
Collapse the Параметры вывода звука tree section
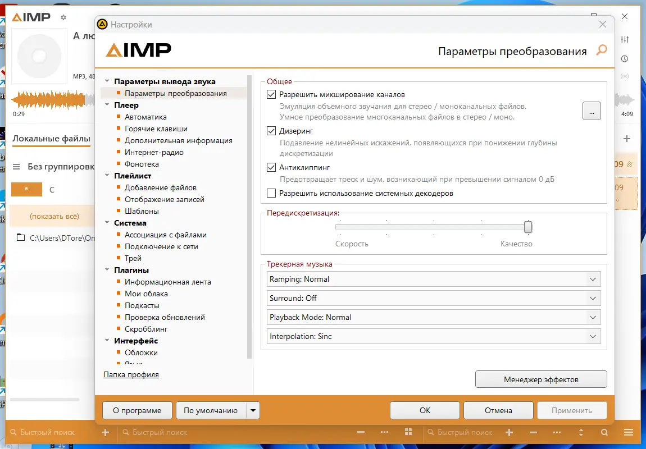107,81
